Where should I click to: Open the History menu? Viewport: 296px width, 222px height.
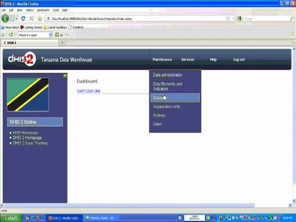[30, 10]
